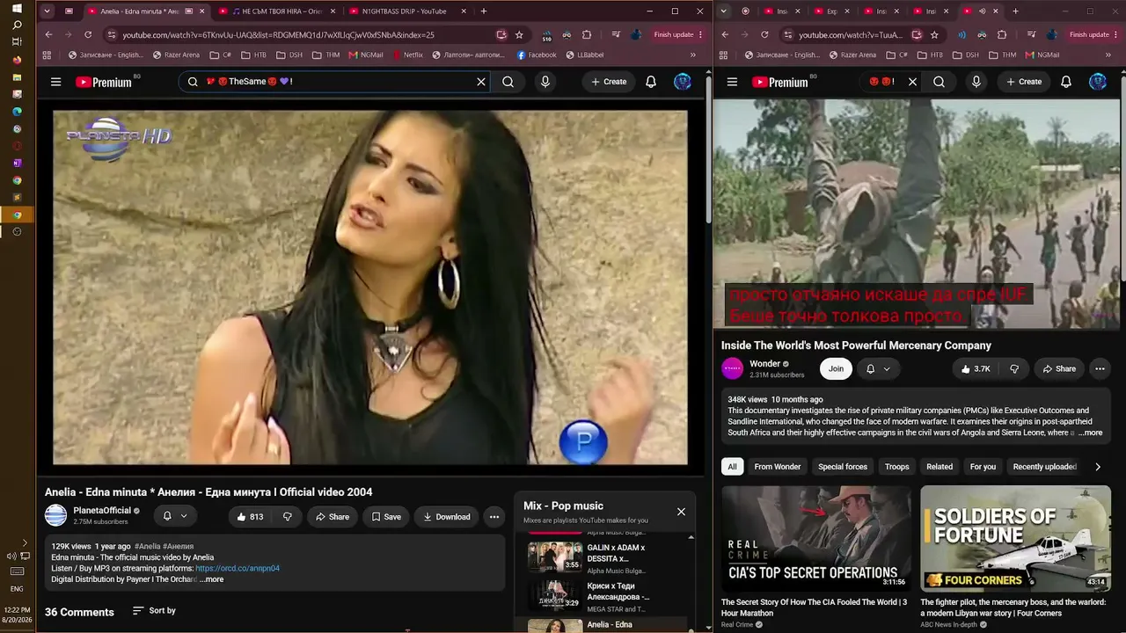The height and width of the screenshot is (633, 1126).
Task: Open PlanetaOfficial notification settings dropdown
Action: (175, 516)
